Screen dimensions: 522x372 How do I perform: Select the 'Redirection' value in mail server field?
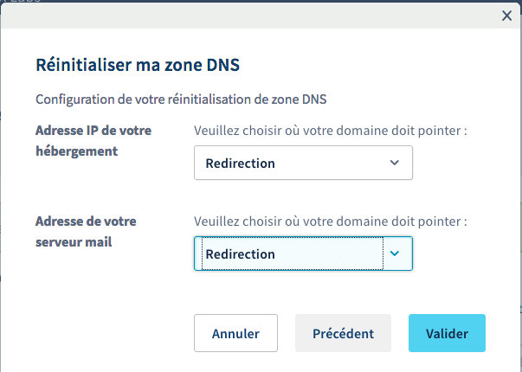point(240,254)
